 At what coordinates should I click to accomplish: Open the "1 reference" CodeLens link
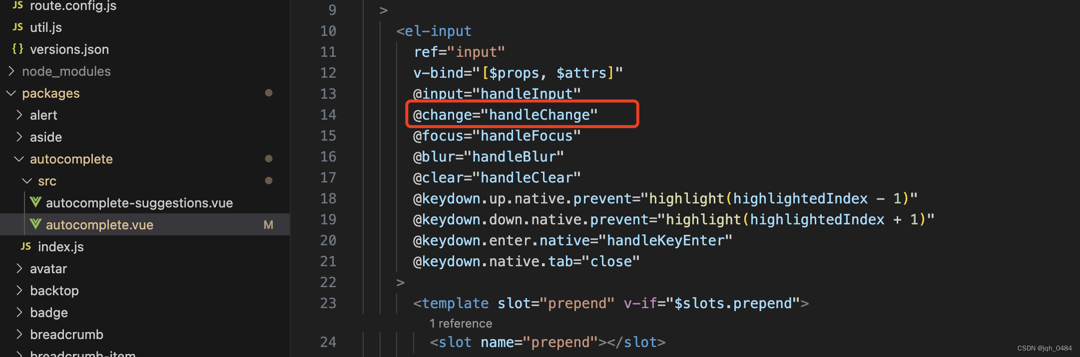[460, 323]
